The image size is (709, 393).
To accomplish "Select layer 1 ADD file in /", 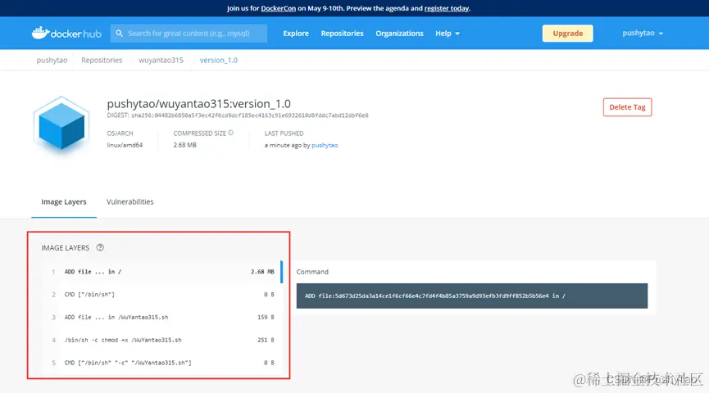I will (x=163, y=272).
